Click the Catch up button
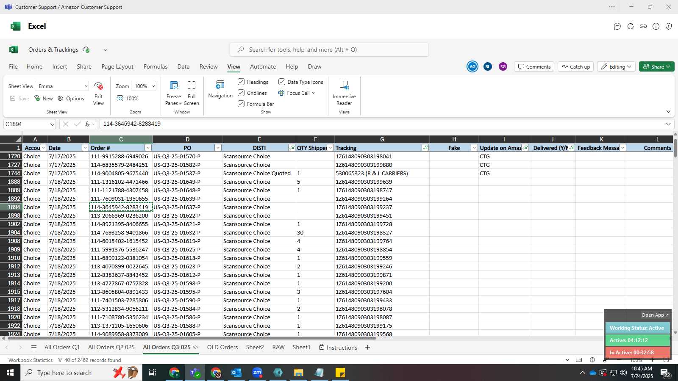 (x=575, y=66)
